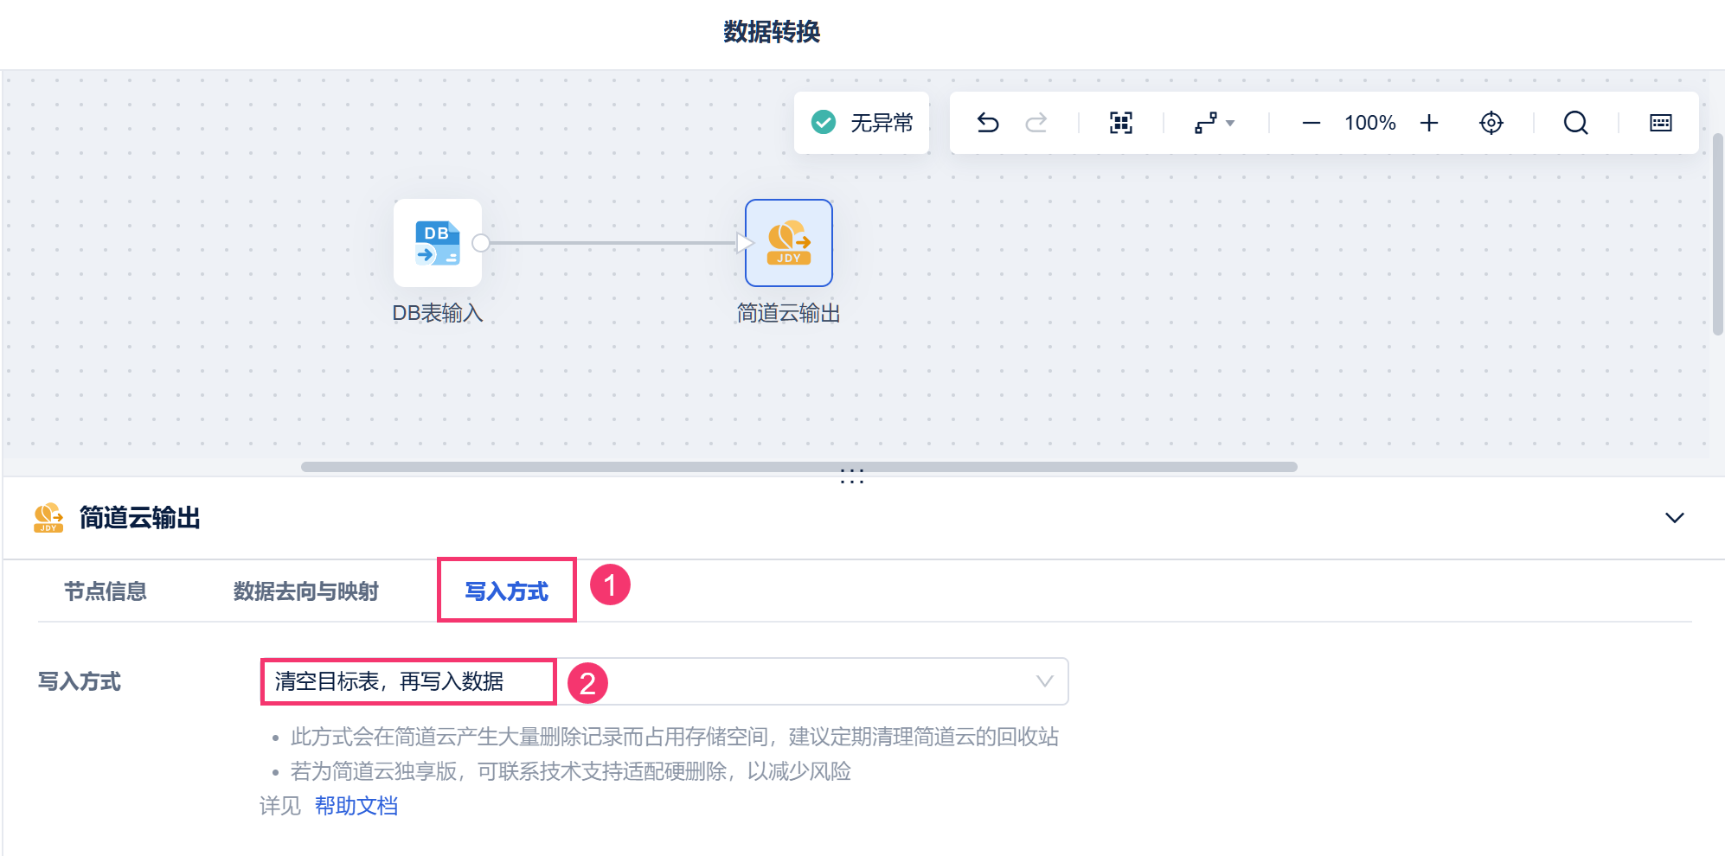Switch to the 数据去向与映射 tab
This screenshot has width=1725, height=856.
click(306, 591)
